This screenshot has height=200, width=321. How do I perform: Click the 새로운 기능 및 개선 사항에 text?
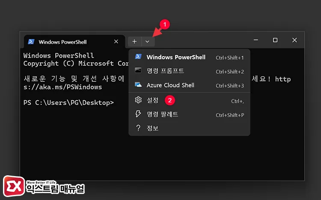point(74,79)
